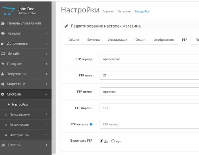Viewport: 199px width, 155px height.
Task: Expand Продажи menu chevron
Action: [46, 64]
